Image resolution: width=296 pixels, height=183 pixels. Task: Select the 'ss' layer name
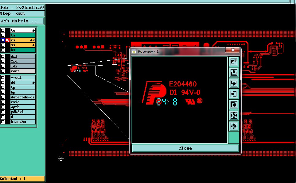23,45
